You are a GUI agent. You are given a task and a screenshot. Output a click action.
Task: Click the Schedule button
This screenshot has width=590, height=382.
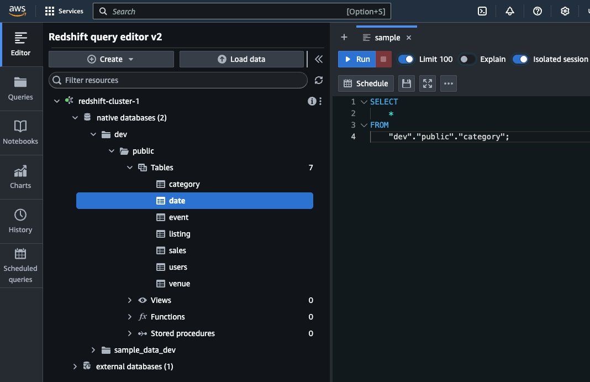point(366,83)
